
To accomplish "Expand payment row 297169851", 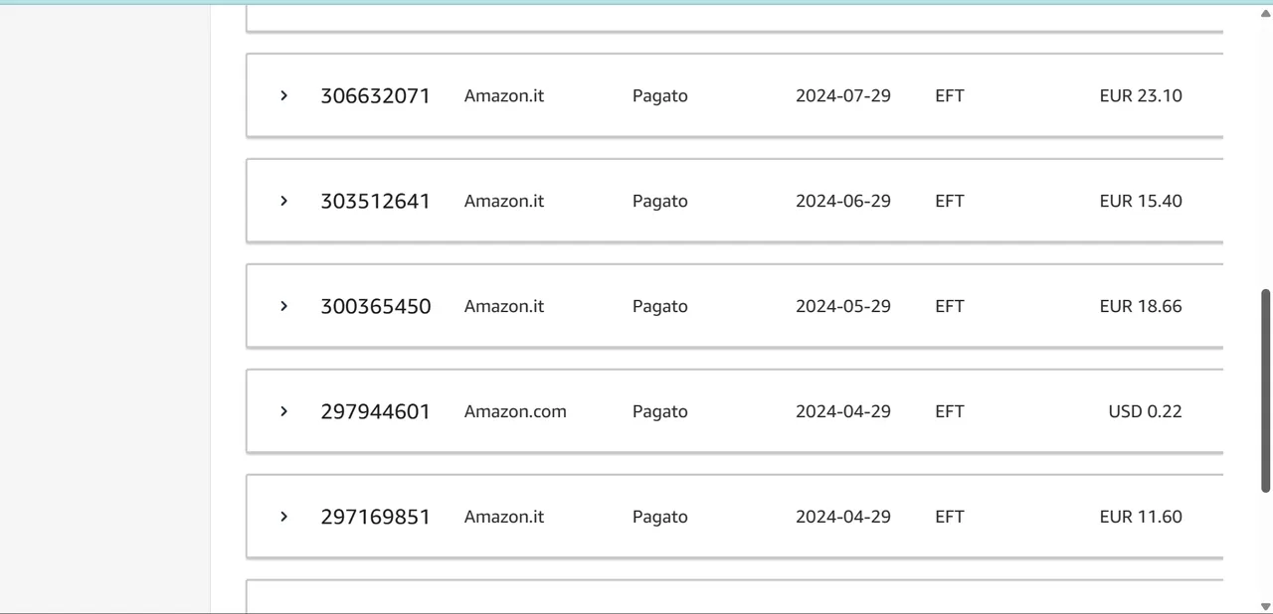I will point(283,517).
